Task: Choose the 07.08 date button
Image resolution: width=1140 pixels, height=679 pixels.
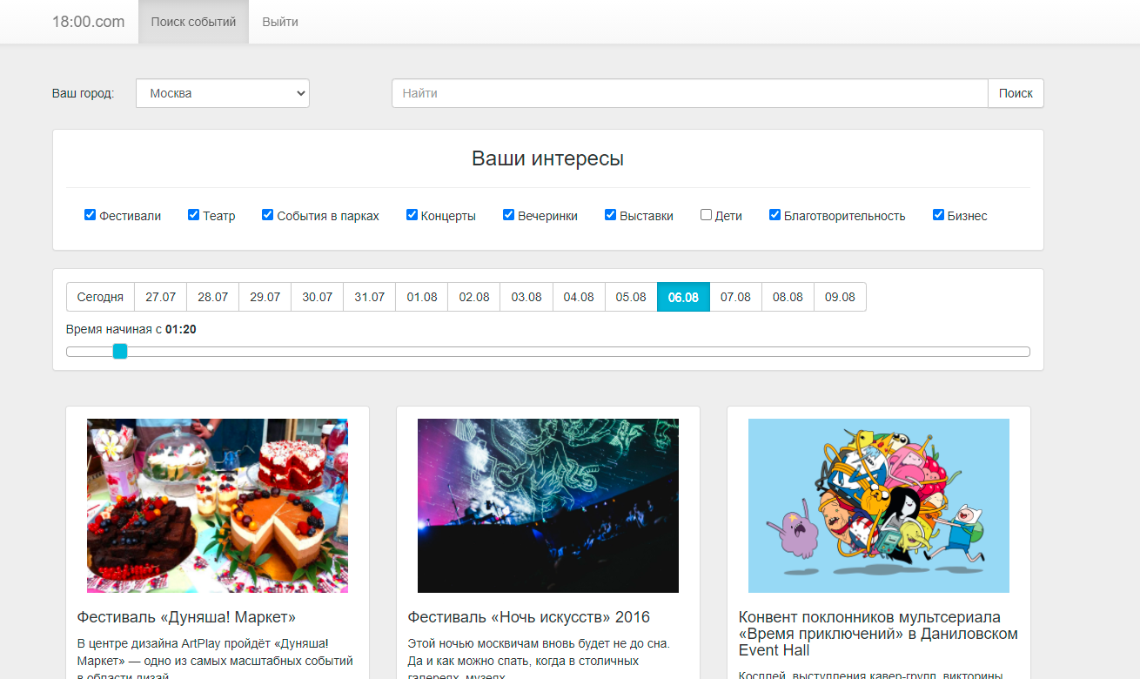Action: pos(735,297)
